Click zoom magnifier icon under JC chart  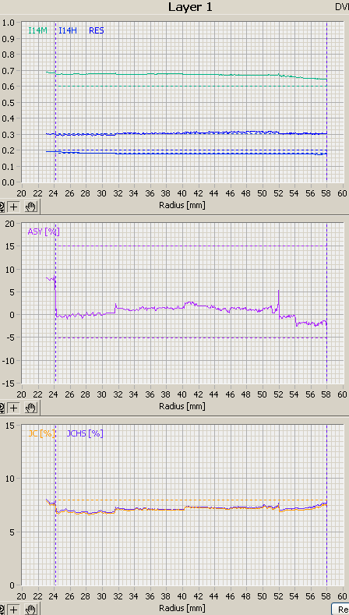point(2,610)
